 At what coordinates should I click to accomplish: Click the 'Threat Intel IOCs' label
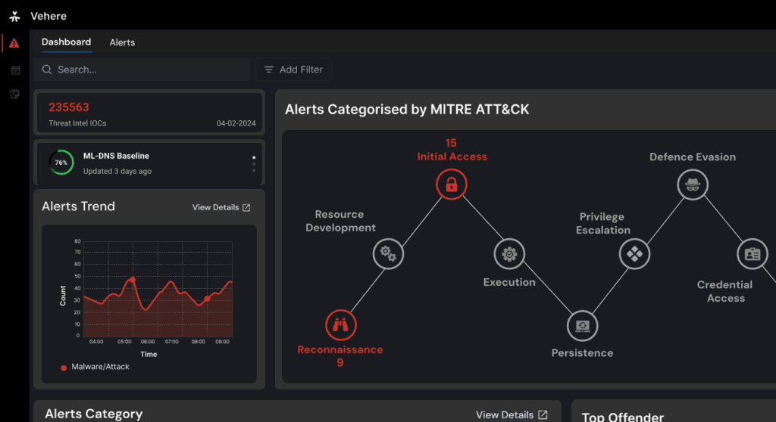pos(78,123)
